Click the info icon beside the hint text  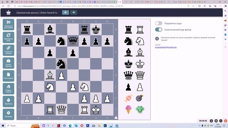[157, 39]
